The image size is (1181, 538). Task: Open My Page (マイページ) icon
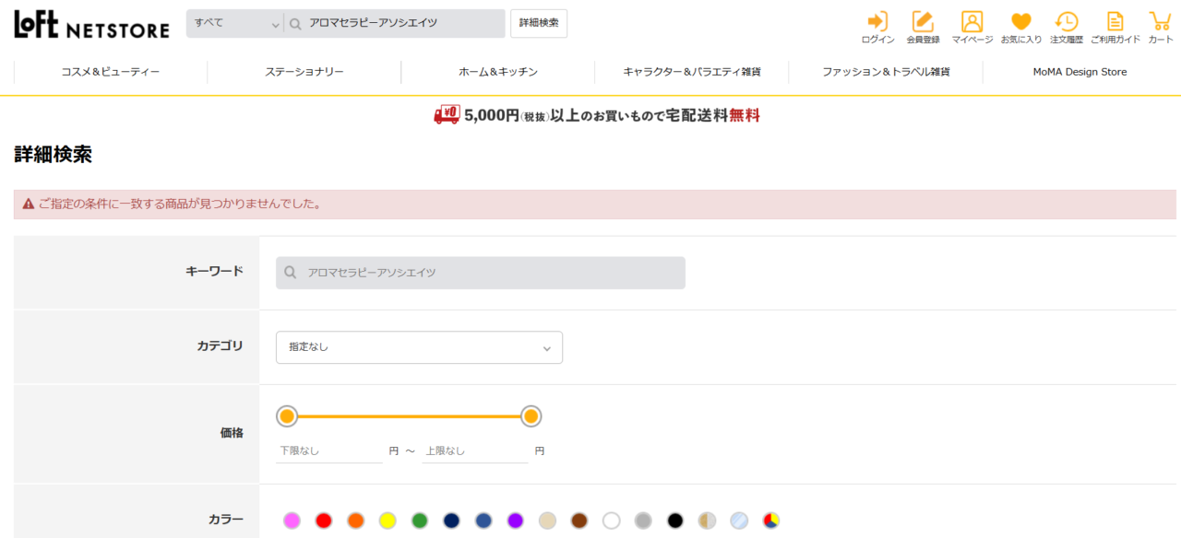(972, 21)
